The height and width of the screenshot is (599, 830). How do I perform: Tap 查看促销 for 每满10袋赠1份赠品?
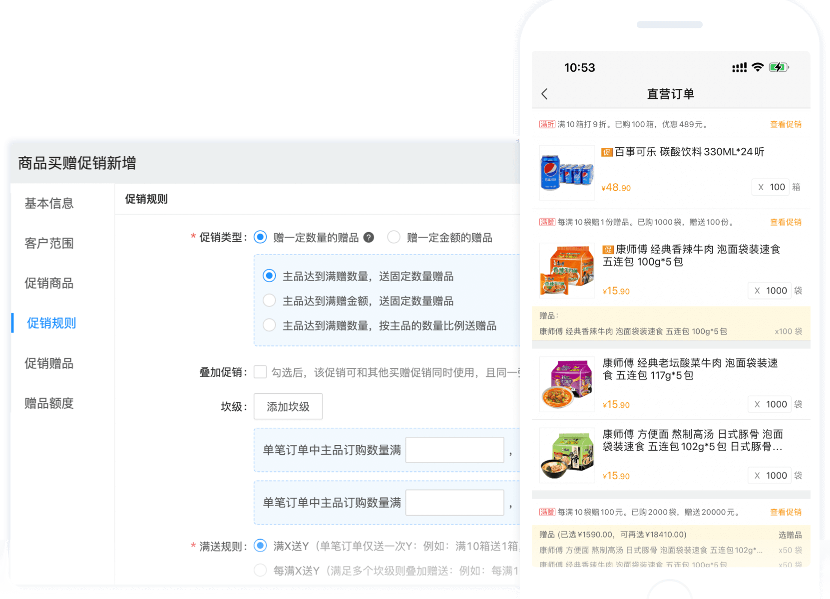tap(786, 222)
